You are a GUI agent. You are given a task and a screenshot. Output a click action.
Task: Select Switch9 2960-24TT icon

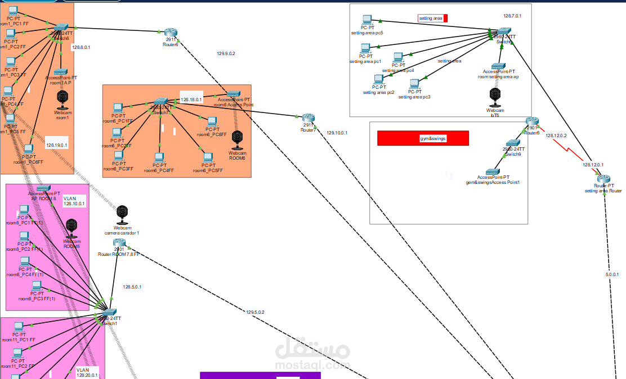(x=513, y=143)
